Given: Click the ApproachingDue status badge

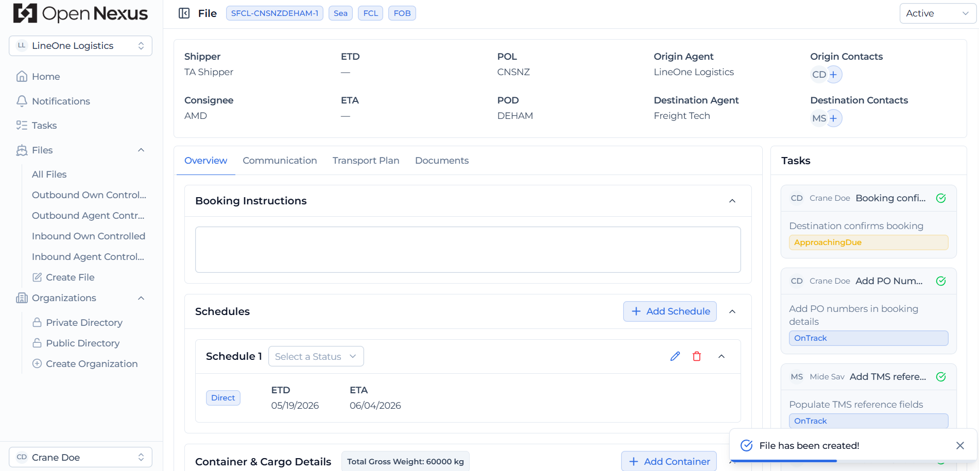Looking at the screenshot, I should coord(868,242).
